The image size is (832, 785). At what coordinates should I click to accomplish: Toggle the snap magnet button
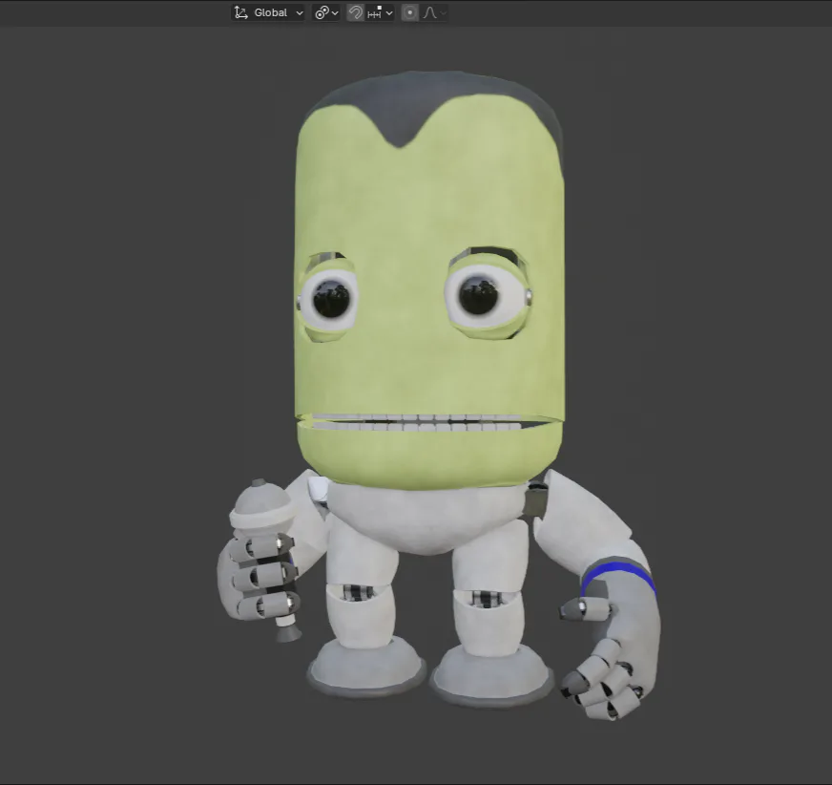356,12
